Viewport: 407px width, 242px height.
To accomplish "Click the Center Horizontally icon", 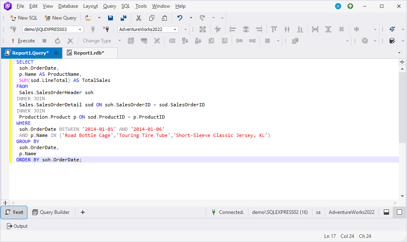I will pos(356,29).
